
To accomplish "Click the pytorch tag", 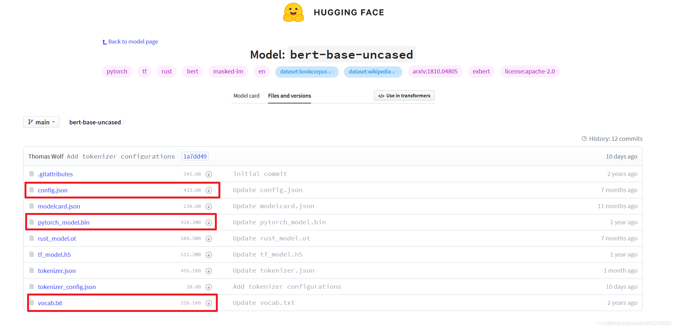I will (117, 72).
